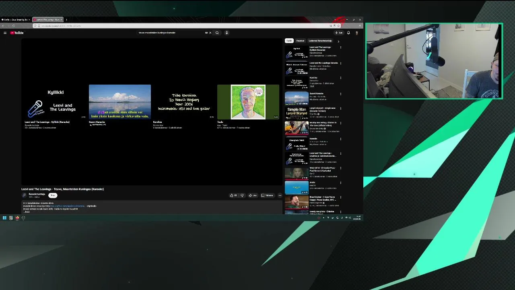The width and height of the screenshot is (515, 290).
Task: Like the video with the thumbs up button
Action: pyautogui.click(x=233, y=195)
